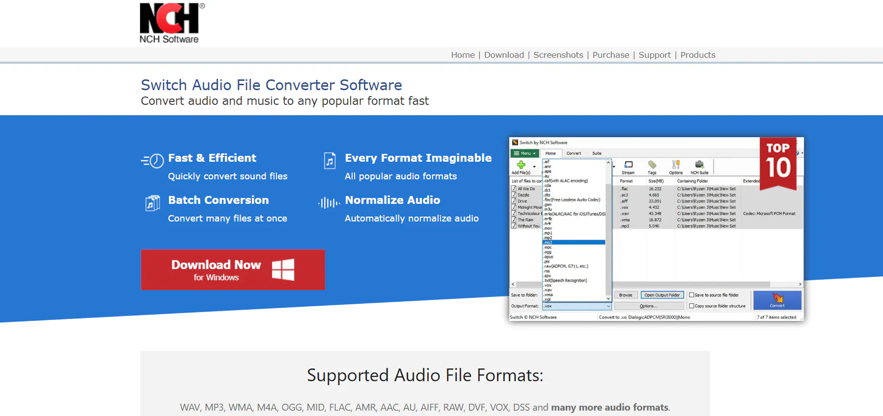This screenshot has width=883, height=416.
Task: Click the NCH Suite briefcase icon
Action: [x=699, y=165]
